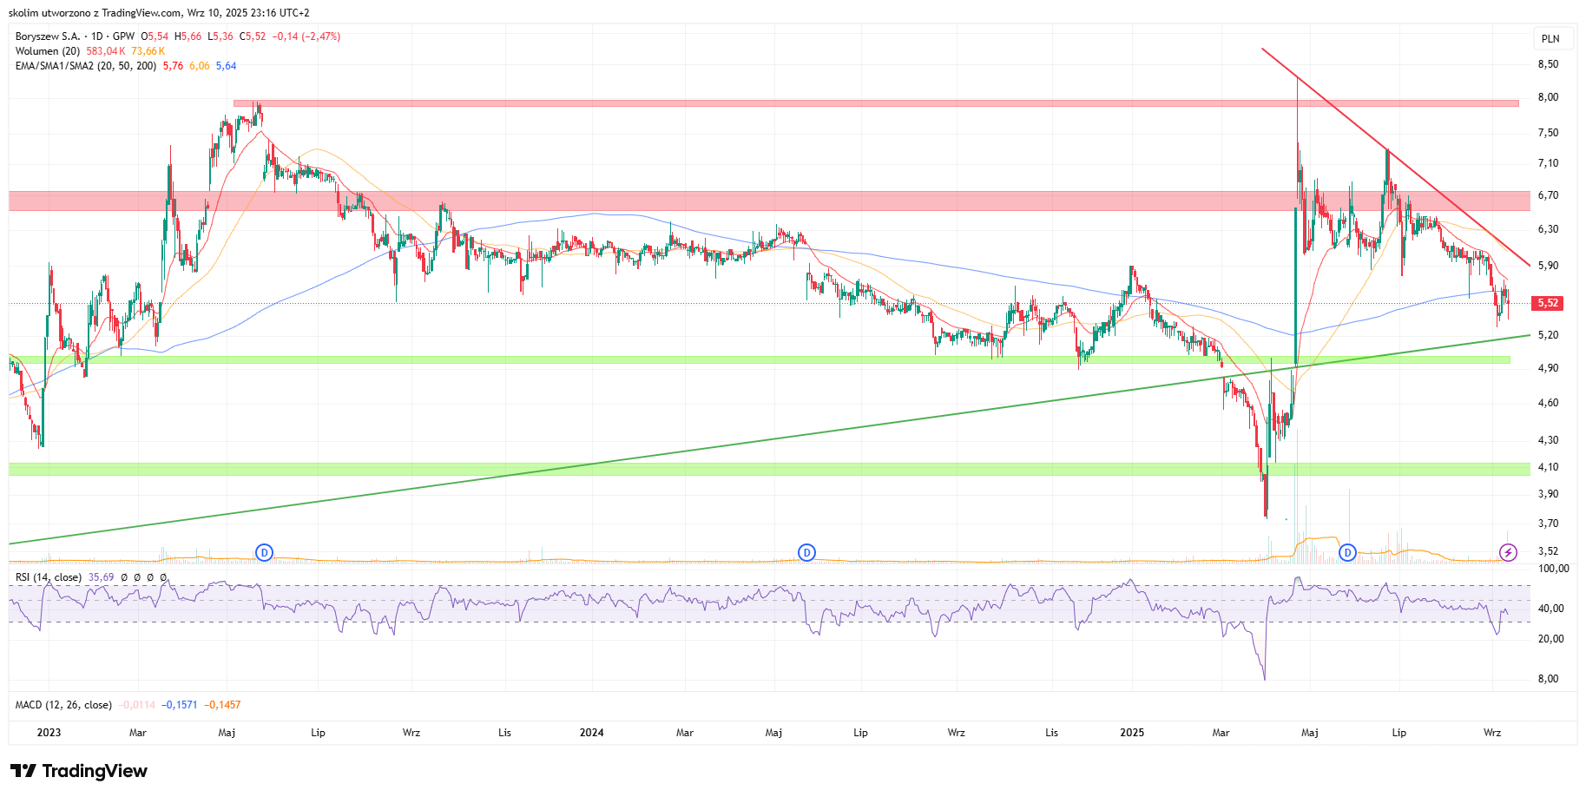Click the 7,50 price axis label

pyautogui.click(x=1548, y=133)
